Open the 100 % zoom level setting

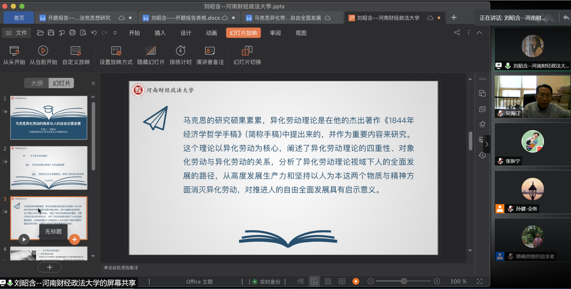(458, 281)
